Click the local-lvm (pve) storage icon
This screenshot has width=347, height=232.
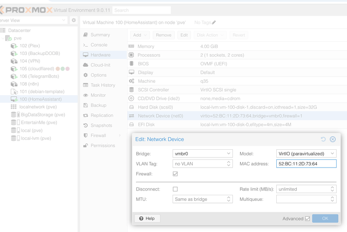(x=16, y=138)
